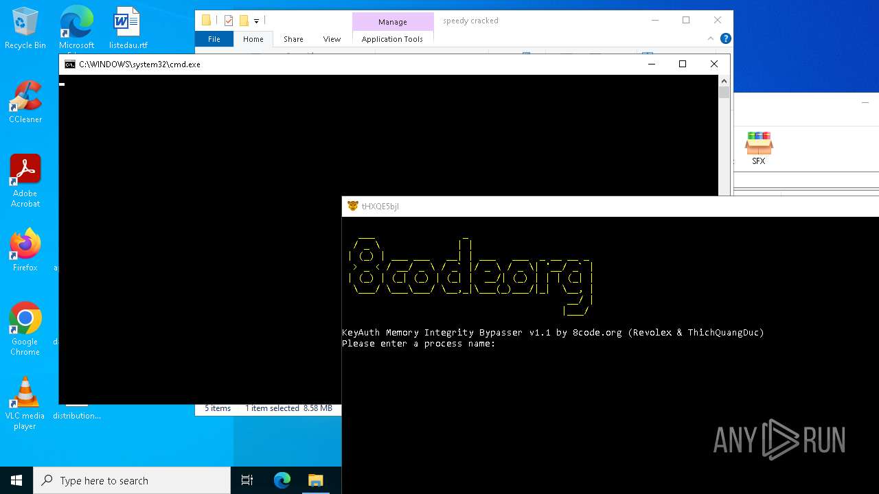This screenshot has width=879, height=494.
Task: Switch to the Home ribbon tab
Action: (253, 39)
